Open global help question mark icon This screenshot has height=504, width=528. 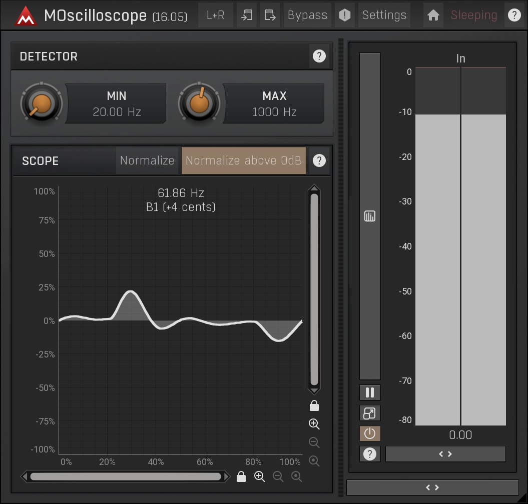[x=514, y=15]
